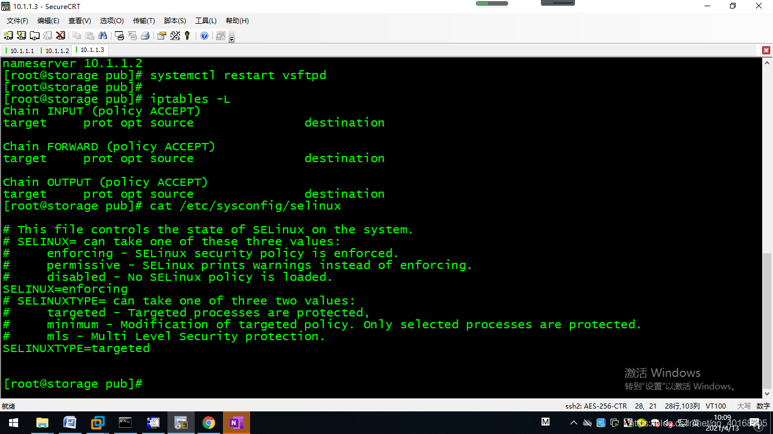The image size is (773, 434).
Task: Open Google Chrome from the taskbar
Action: point(209,423)
